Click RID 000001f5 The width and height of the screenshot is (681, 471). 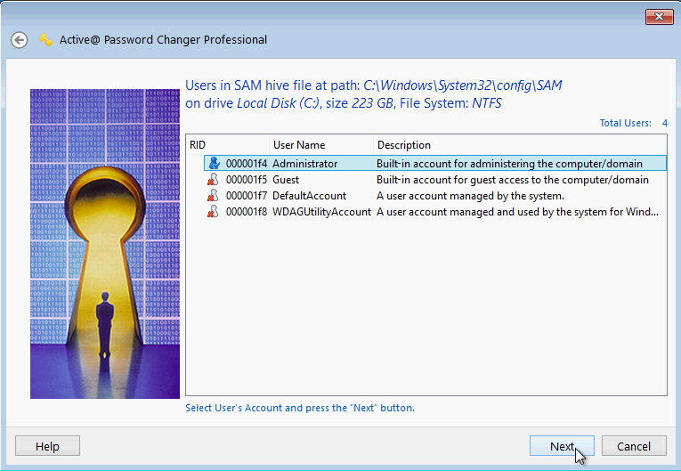[x=247, y=180]
